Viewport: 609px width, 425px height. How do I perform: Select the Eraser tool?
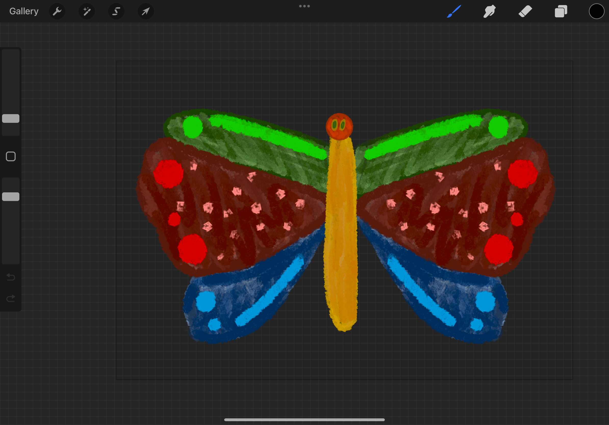tap(525, 11)
